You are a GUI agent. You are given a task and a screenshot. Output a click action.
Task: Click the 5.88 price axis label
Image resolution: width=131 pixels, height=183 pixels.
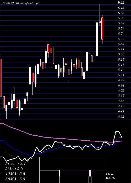coord(121,23)
